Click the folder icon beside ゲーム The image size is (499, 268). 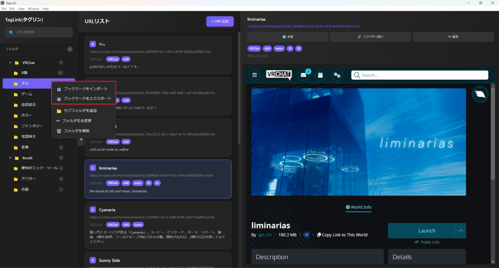tap(16, 94)
